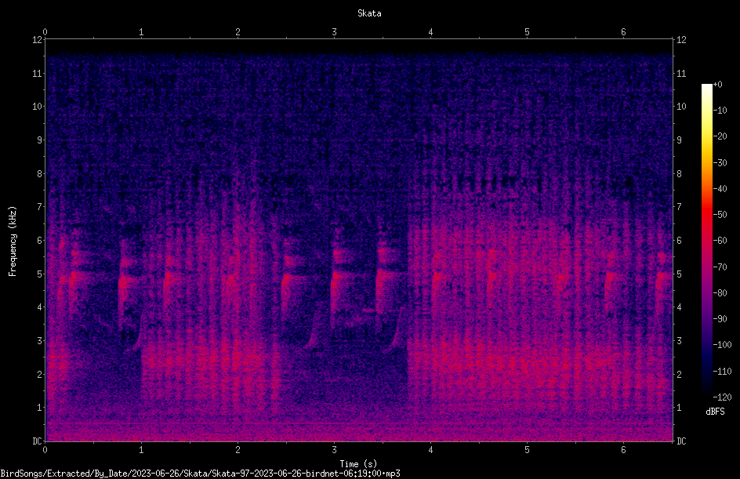Click the left axis "12" kHz label

coord(38,40)
